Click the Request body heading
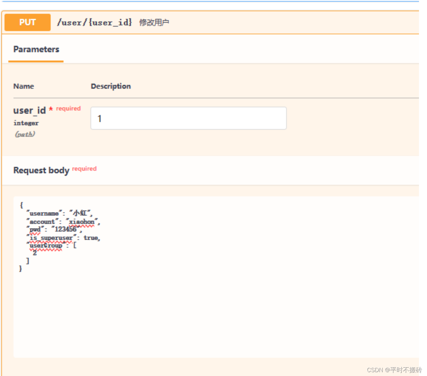Image resolution: width=427 pixels, height=376 pixels. pyautogui.click(x=41, y=170)
